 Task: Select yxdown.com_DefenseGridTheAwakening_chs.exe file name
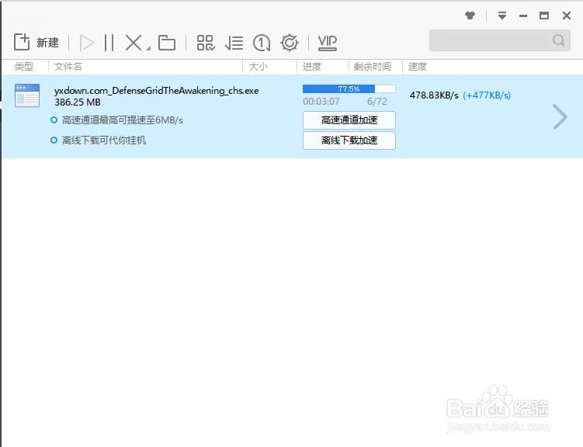pos(157,91)
